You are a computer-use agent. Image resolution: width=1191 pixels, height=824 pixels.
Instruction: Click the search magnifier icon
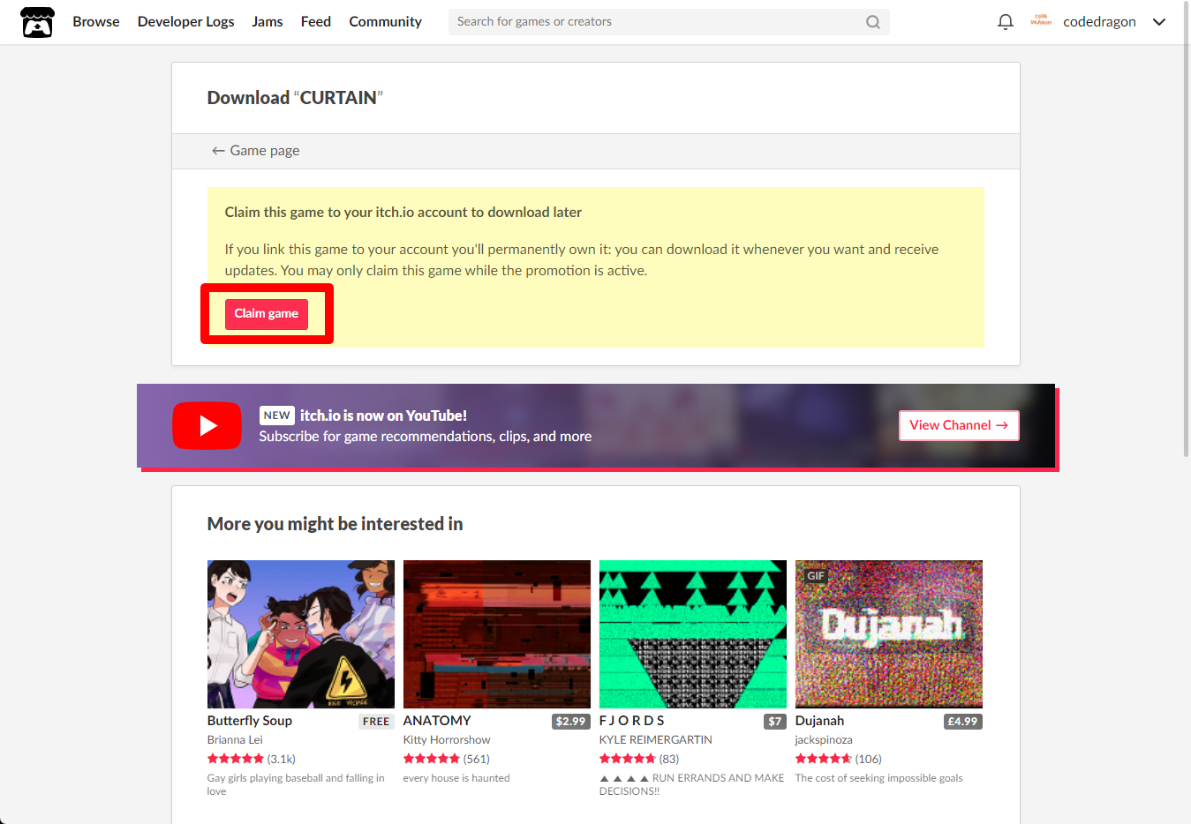873,22
